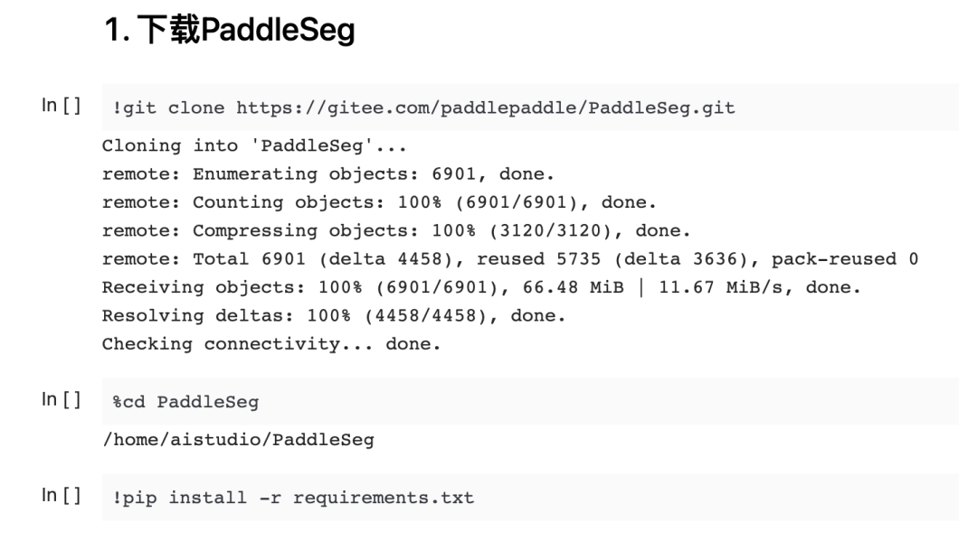Click the "Compressing objects: 100%" output line
Image resolution: width=977 pixels, height=541 pixels.
point(395,230)
